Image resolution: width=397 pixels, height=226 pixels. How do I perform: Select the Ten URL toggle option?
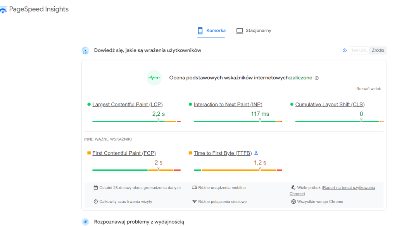point(359,50)
